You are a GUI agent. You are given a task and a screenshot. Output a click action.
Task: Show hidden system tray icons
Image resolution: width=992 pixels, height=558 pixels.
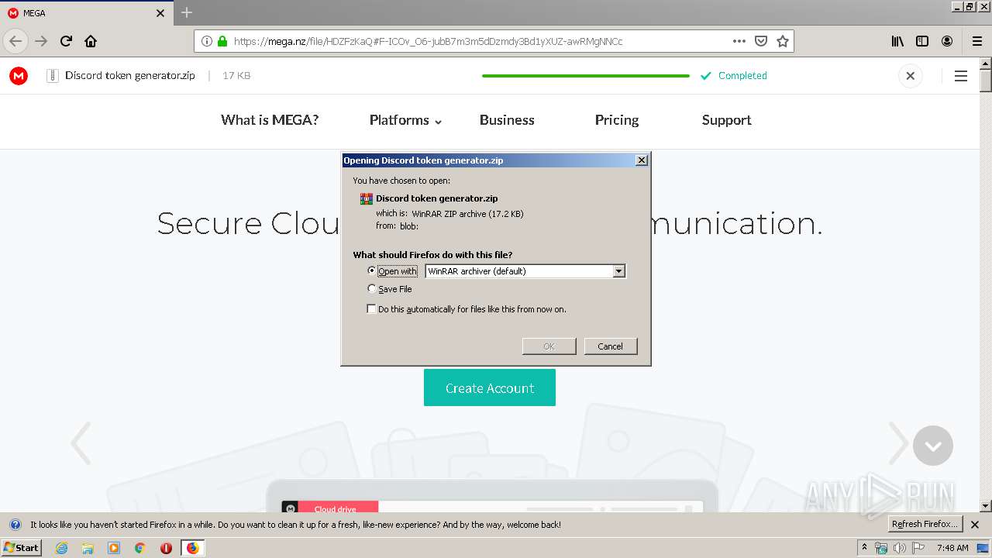tap(865, 548)
